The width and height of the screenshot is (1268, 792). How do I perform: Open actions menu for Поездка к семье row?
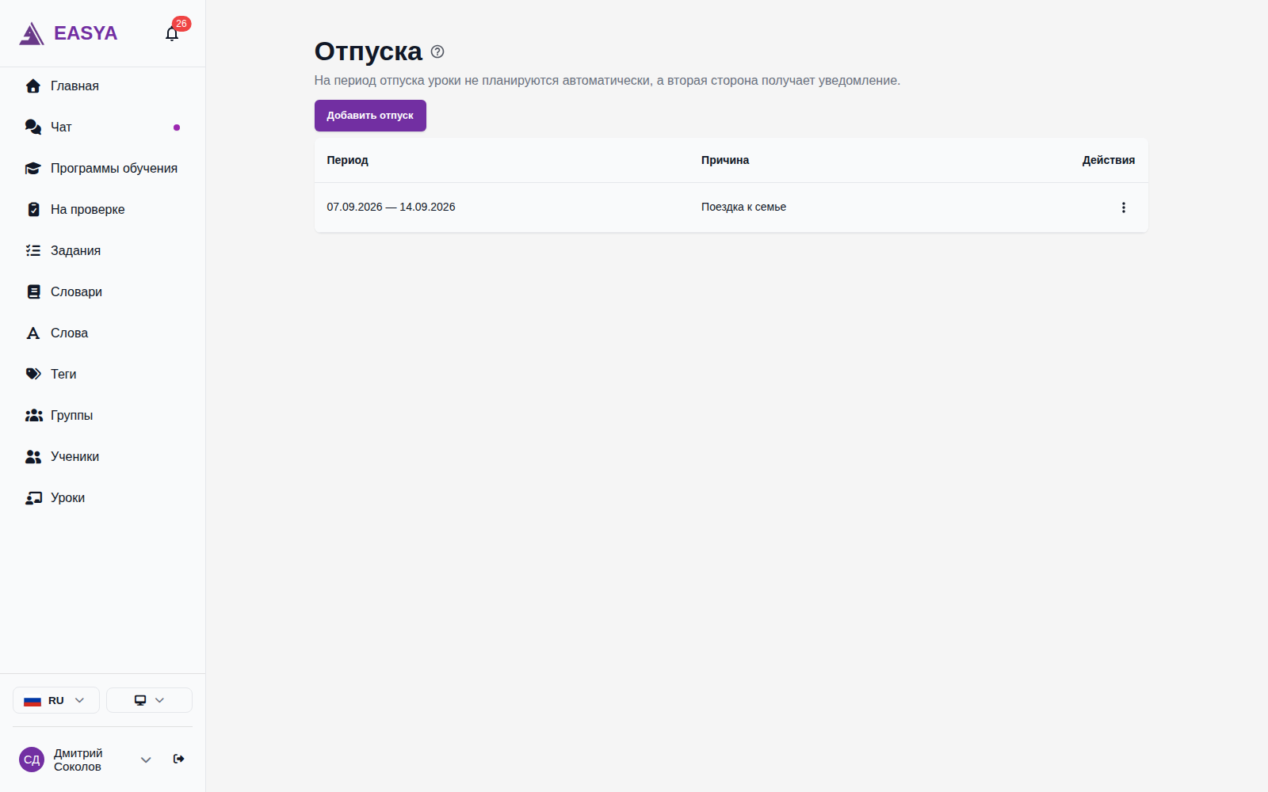pos(1123,208)
